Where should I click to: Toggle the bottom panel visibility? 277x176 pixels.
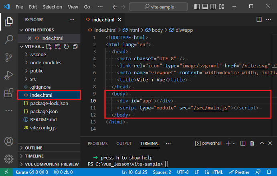pyautogui.click(x=205, y=7)
